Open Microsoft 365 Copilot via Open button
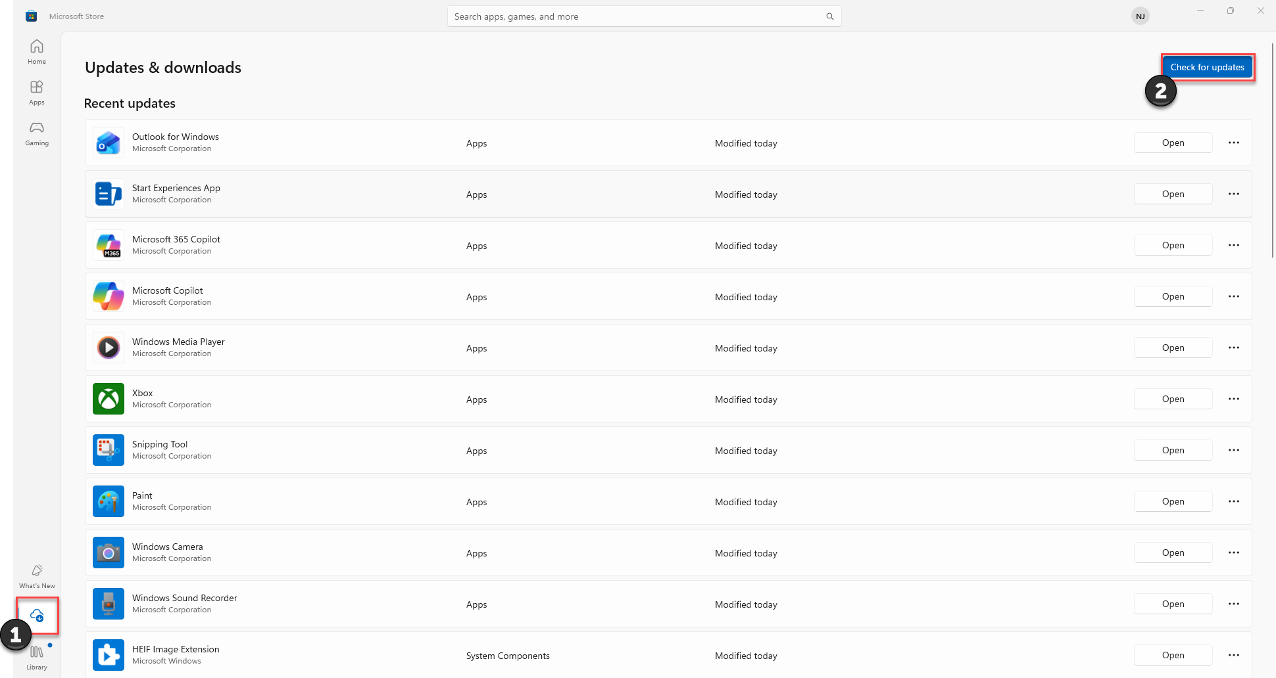This screenshot has width=1276, height=678. click(1173, 245)
